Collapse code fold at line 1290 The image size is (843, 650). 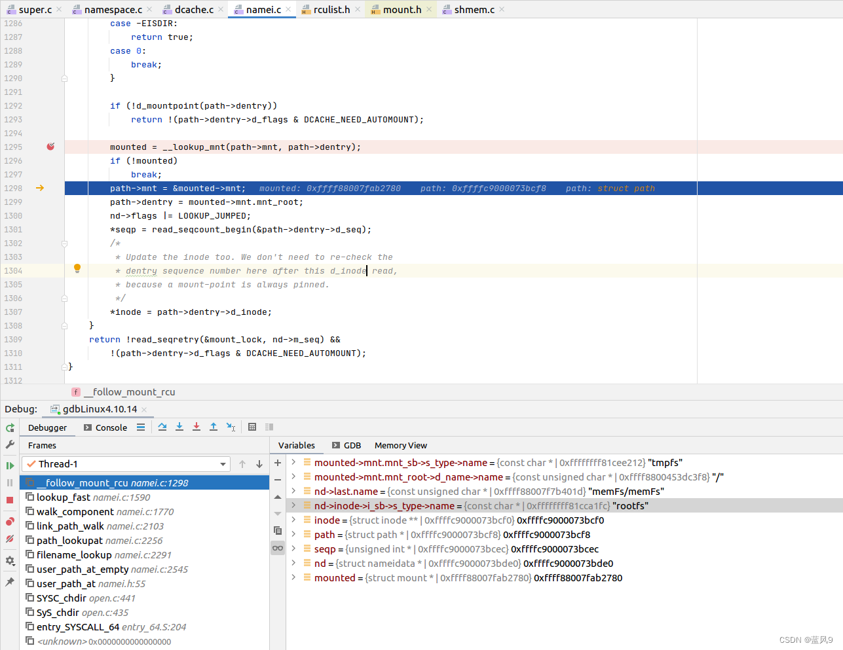click(x=64, y=78)
